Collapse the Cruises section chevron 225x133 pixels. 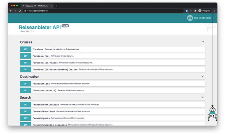[x=202, y=42]
